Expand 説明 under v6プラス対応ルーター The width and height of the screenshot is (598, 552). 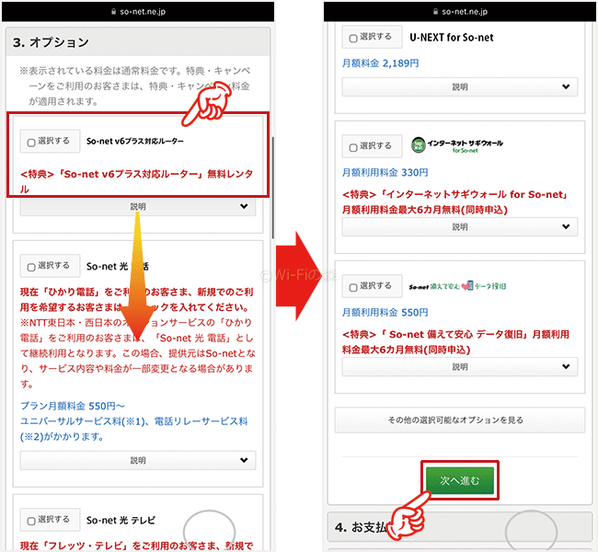[138, 206]
